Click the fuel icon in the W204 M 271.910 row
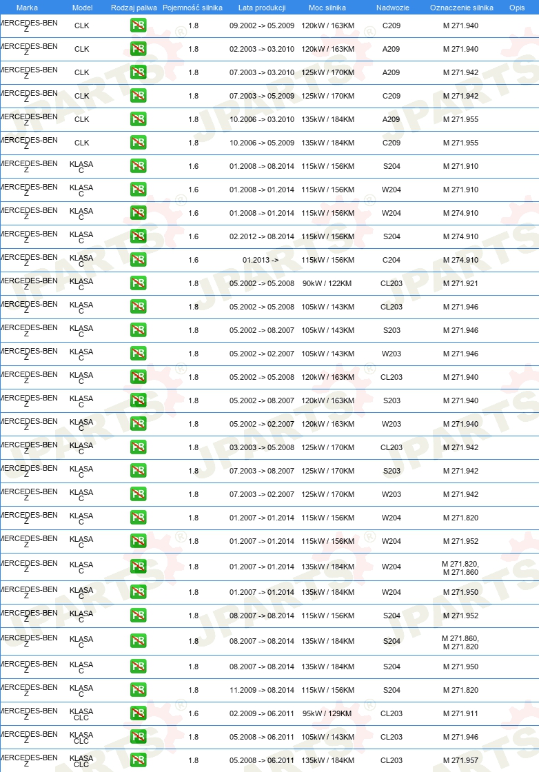This screenshot has height=772, width=539. click(139, 190)
